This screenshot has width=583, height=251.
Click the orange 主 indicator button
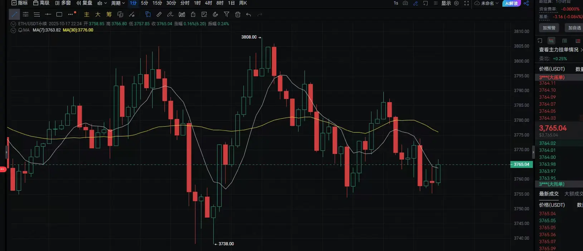tap(87, 15)
